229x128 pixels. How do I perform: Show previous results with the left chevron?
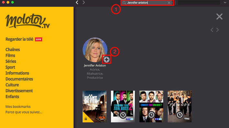pos(212,30)
